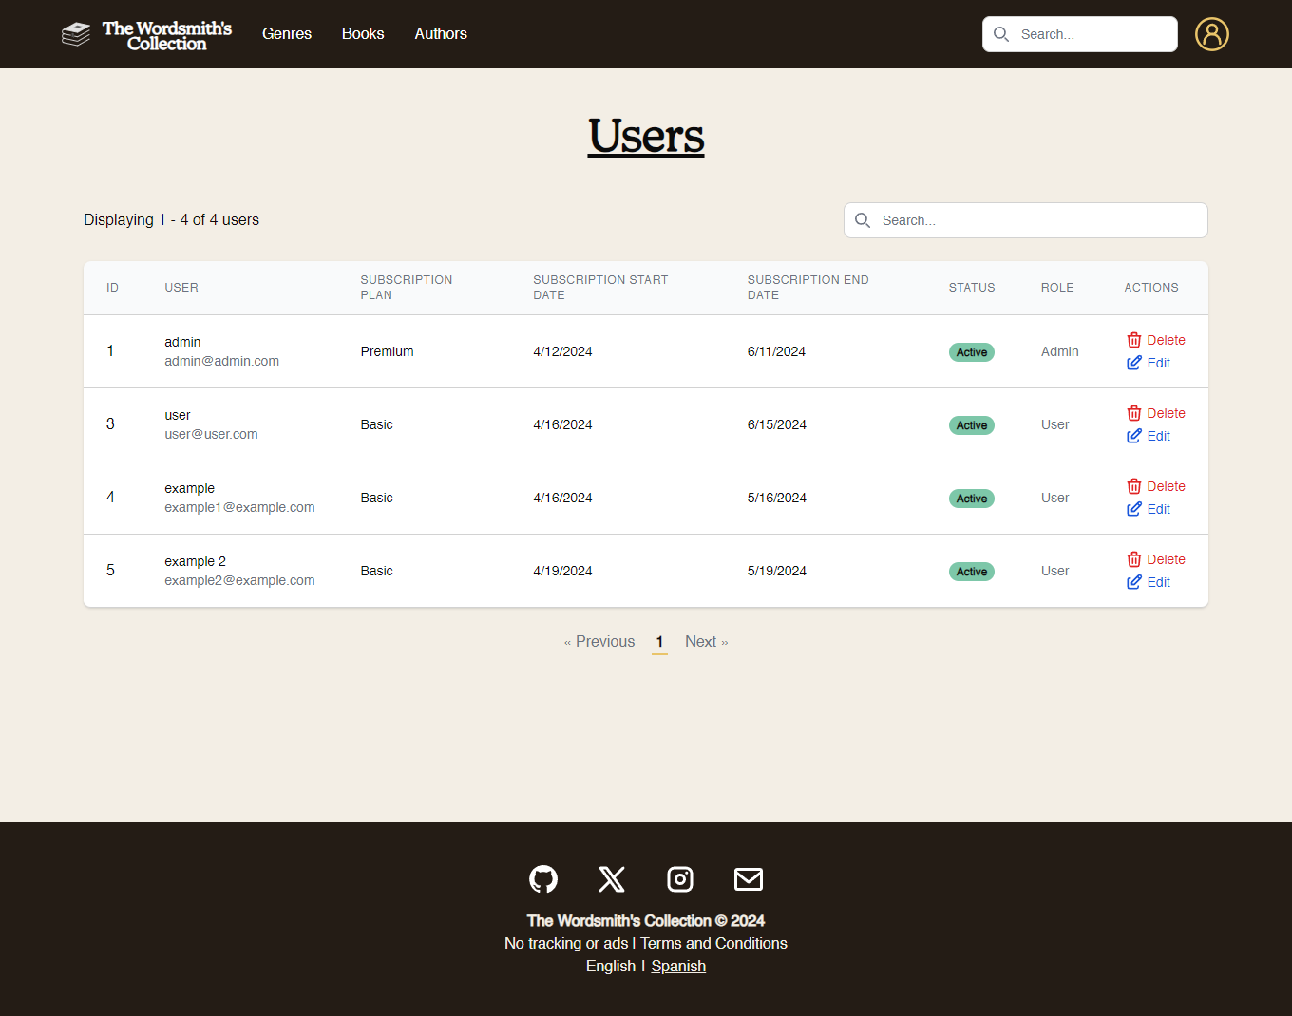Viewport: 1292px width, 1016px height.
Task: Switch language to Spanish
Action: coord(678,966)
